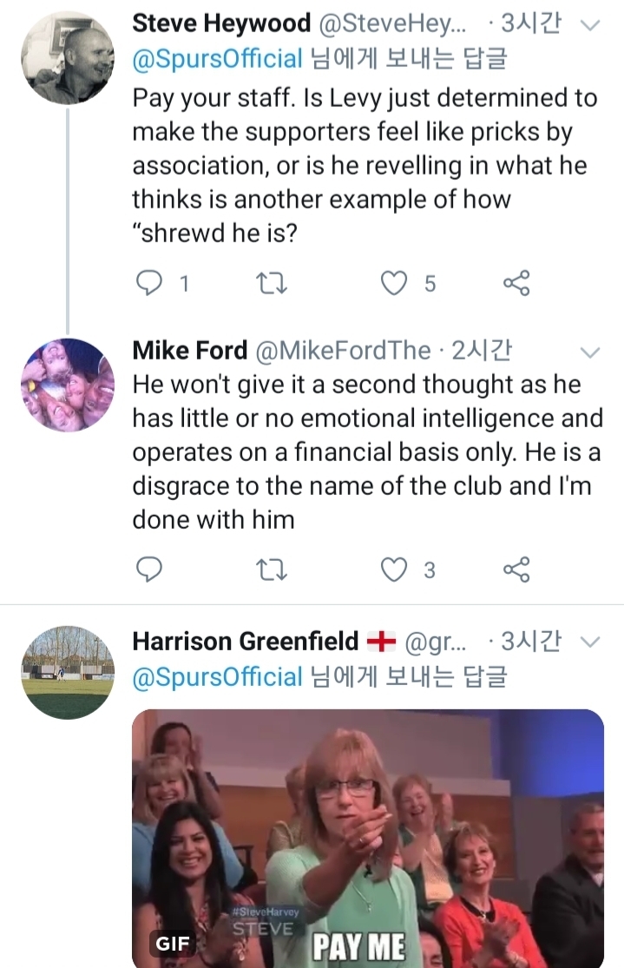Open Mike Ford's profile avatar
This screenshot has height=968, width=624.
pyautogui.click(x=68, y=385)
